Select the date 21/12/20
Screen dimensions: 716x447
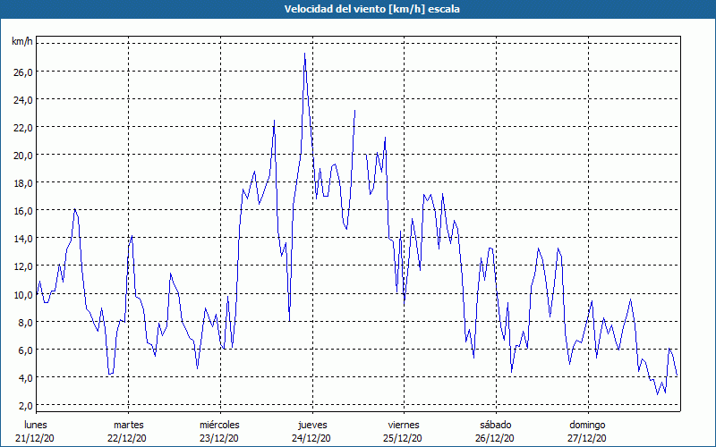point(35,438)
